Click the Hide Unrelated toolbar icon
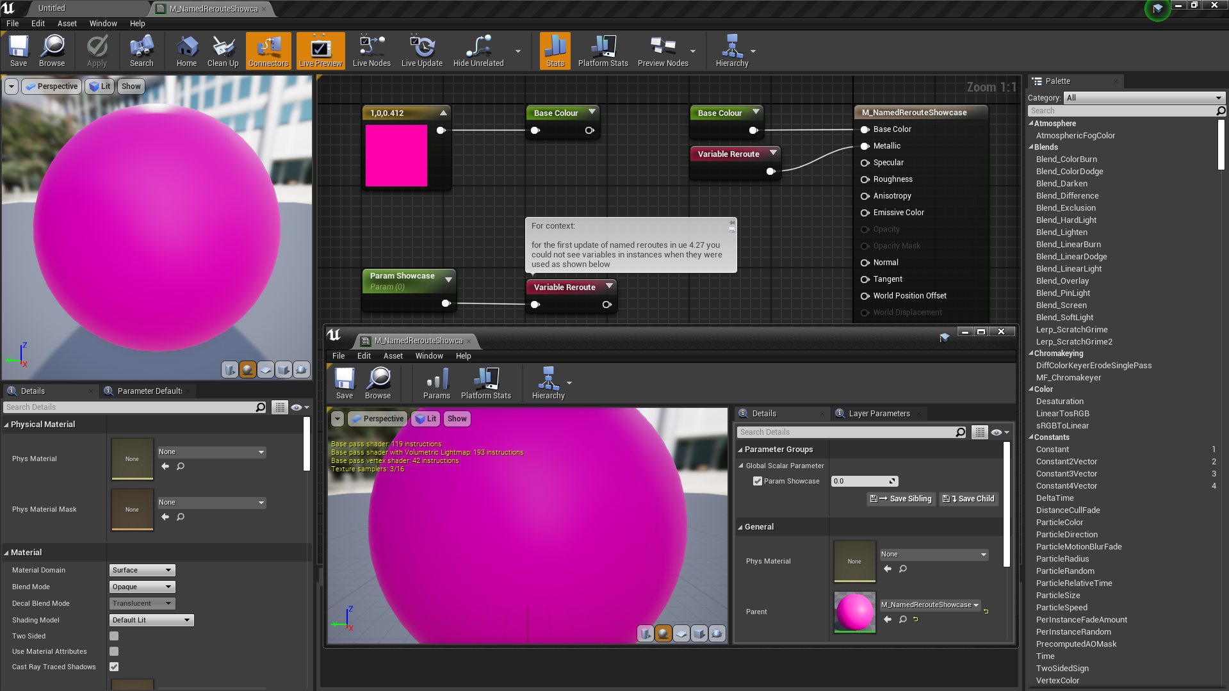 [x=478, y=51]
